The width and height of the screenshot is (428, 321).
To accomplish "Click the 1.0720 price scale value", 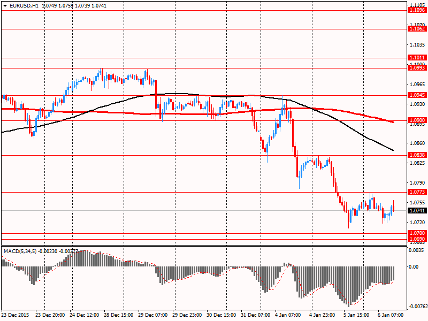I will [x=417, y=222].
